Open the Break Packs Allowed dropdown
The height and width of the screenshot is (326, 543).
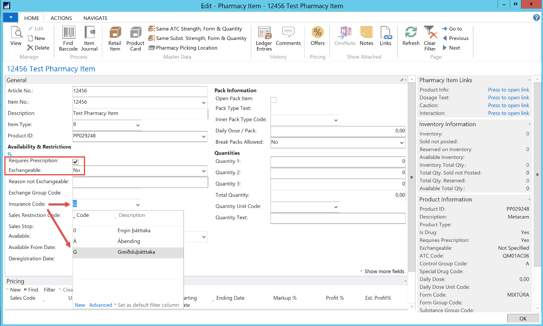[x=401, y=143]
